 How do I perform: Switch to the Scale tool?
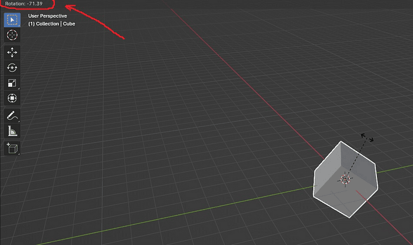[x=12, y=83]
